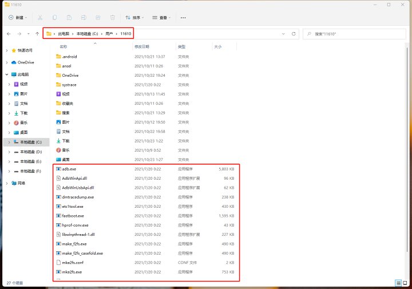The width and height of the screenshot is (412, 289).
Task: Select the AdbWinApi.dll file
Action: click(146, 179)
